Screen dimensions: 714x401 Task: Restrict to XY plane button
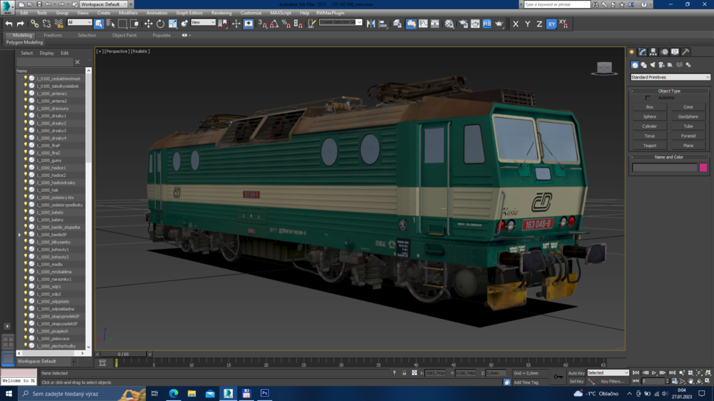point(551,24)
